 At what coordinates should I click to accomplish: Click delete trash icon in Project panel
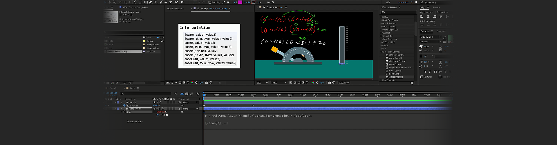130,83
